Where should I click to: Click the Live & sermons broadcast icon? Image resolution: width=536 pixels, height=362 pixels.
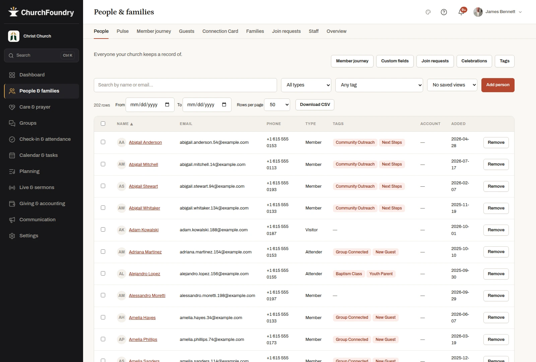(x=12, y=188)
